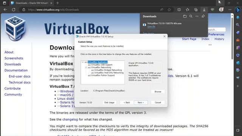
Task: Collapse the VirtualBox Application tree node
Action: pyautogui.click(x=83, y=62)
